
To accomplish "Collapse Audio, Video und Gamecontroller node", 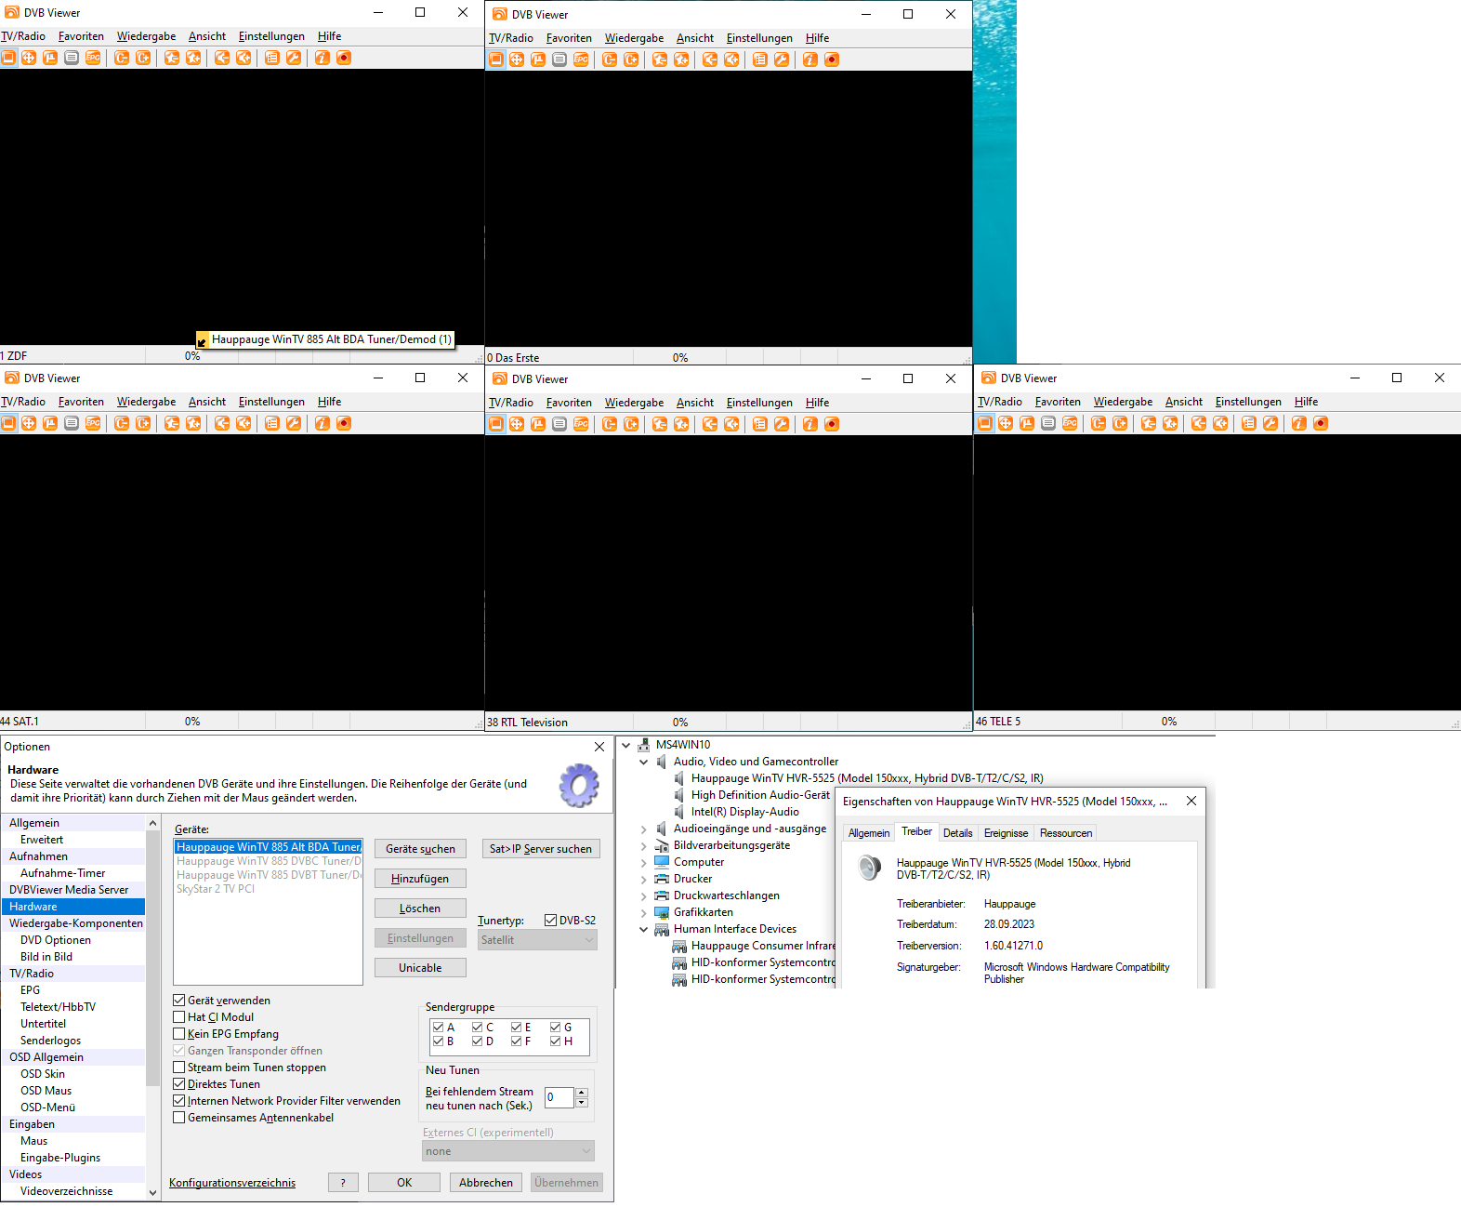I will pos(643,762).
